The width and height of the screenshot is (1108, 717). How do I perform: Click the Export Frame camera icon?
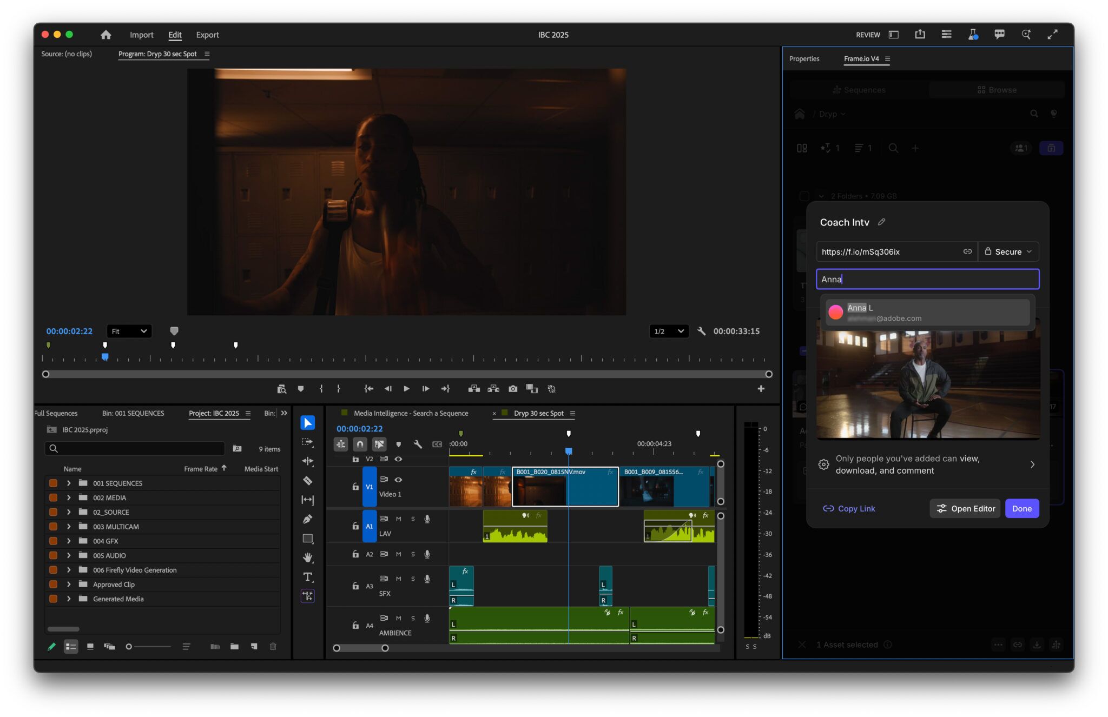513,389
